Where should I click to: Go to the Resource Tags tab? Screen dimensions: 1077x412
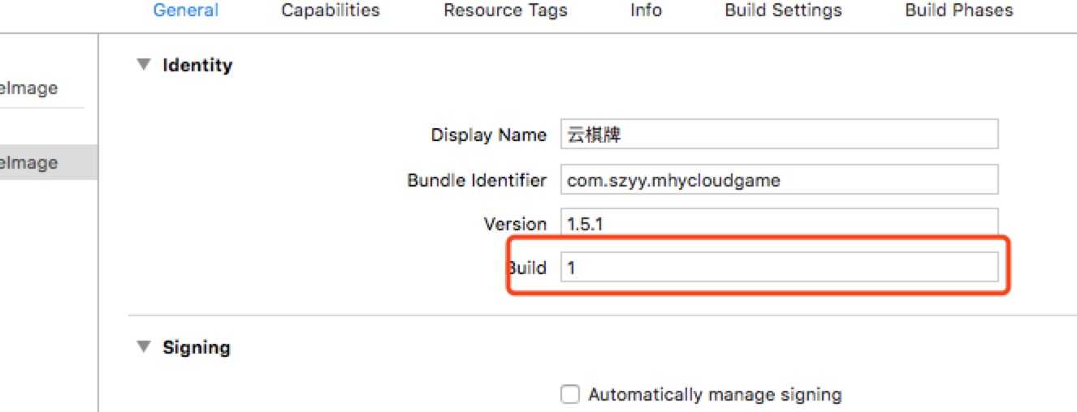505,11
